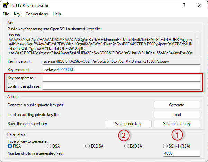Open the Help menu
208x162 pixels.
click(x=57, y=14)
